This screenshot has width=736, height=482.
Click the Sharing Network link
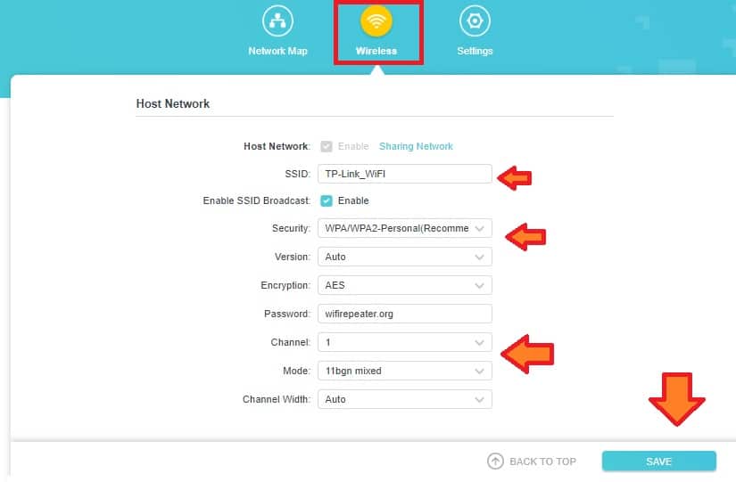[416, 146]
